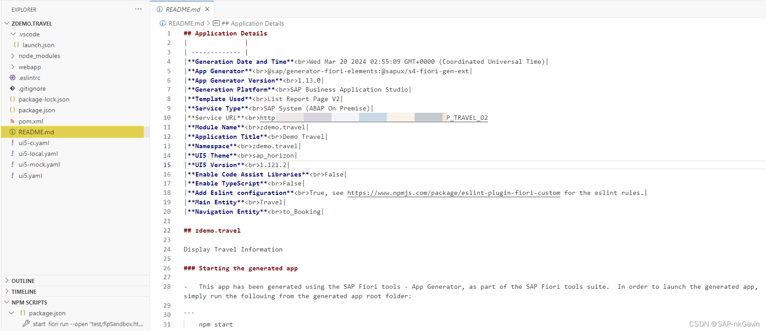The height and width of the screenshot is (331, 766).
Task: Click the wrench icon of start script
Action: tap(26, 323)
